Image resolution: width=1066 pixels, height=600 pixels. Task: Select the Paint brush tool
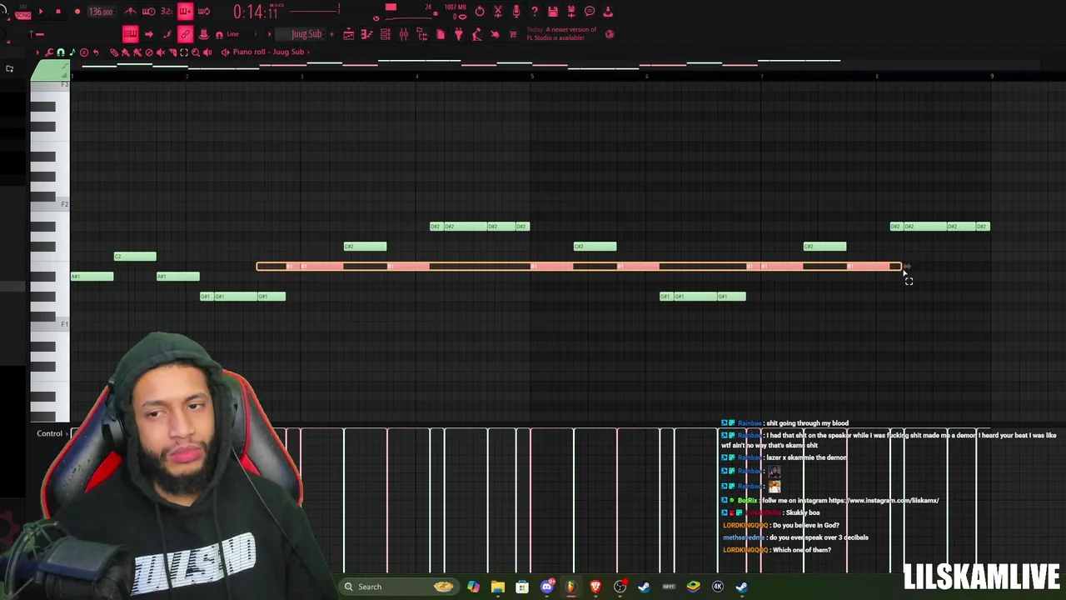point(125,52)
